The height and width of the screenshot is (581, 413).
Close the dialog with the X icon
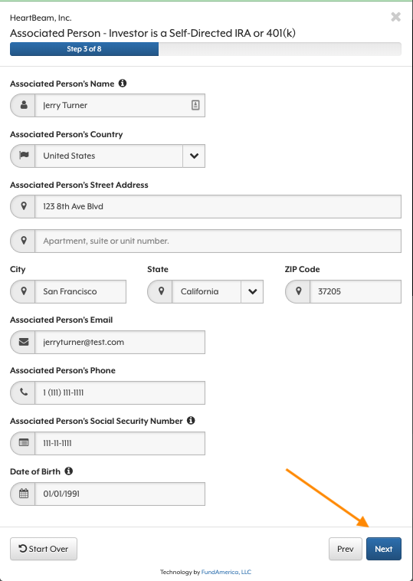click(395, 17)
